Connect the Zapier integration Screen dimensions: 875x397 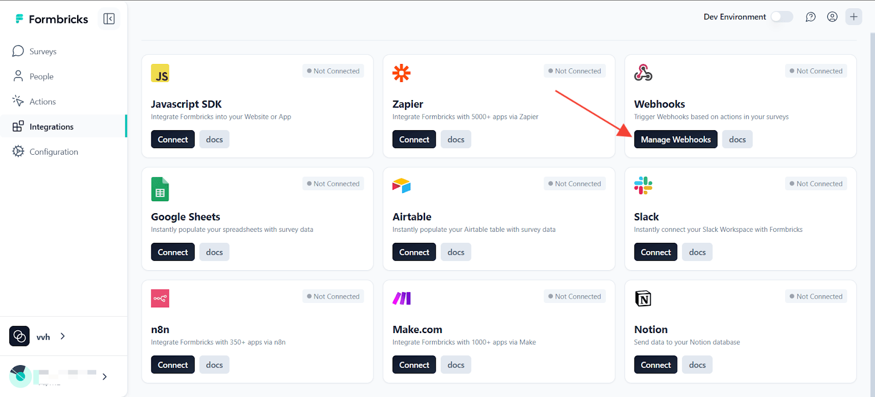(x=414, y=139)
